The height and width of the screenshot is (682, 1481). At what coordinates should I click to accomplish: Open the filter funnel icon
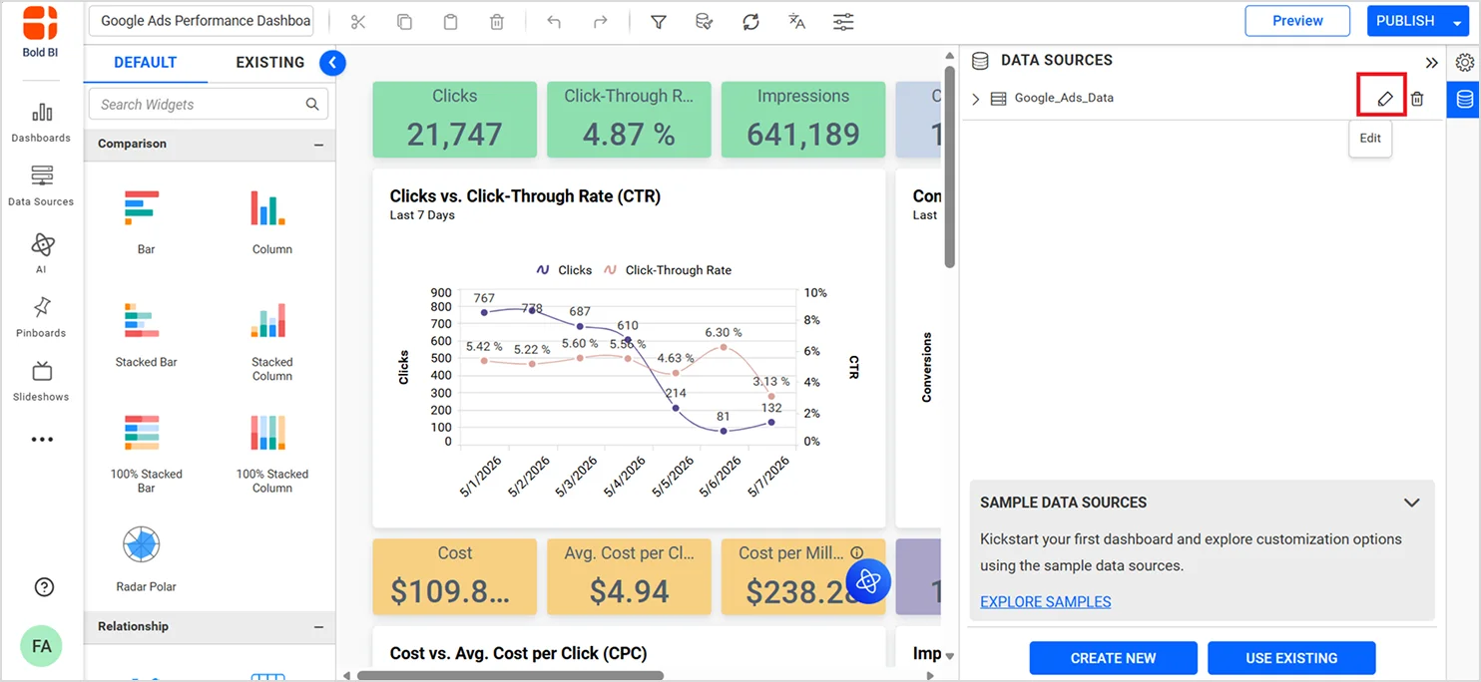[659, 21]
